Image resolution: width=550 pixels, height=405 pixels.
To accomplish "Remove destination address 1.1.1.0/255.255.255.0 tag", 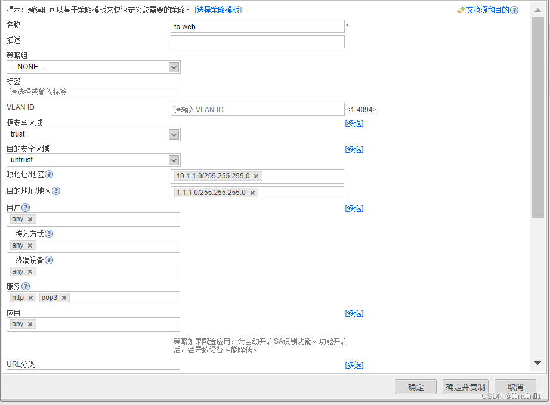I will pos(252,193).
